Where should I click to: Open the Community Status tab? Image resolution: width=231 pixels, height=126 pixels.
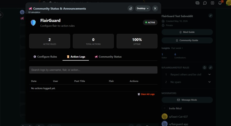click(x=108, y=57)
